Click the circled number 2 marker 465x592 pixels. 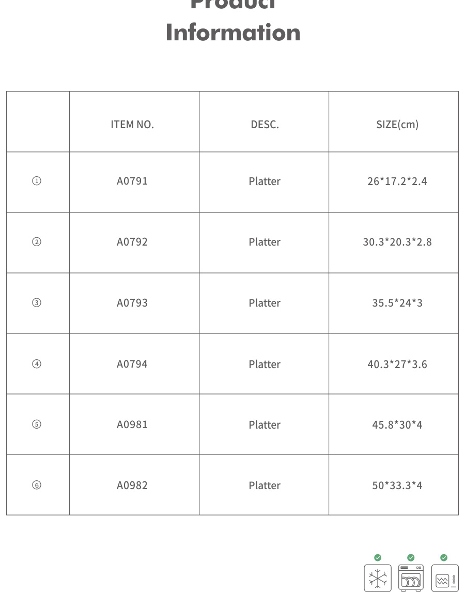(x=37, y=242)
